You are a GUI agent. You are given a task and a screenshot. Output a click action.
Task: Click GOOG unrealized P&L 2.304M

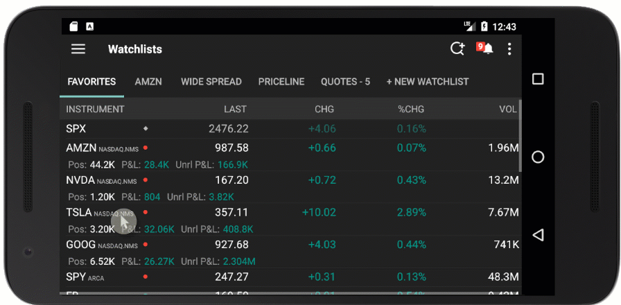[239, 261]
